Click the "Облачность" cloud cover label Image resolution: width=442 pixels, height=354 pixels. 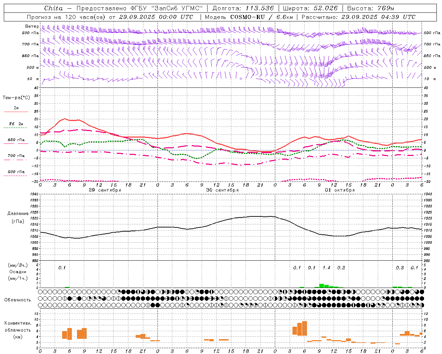coord(18,300)
